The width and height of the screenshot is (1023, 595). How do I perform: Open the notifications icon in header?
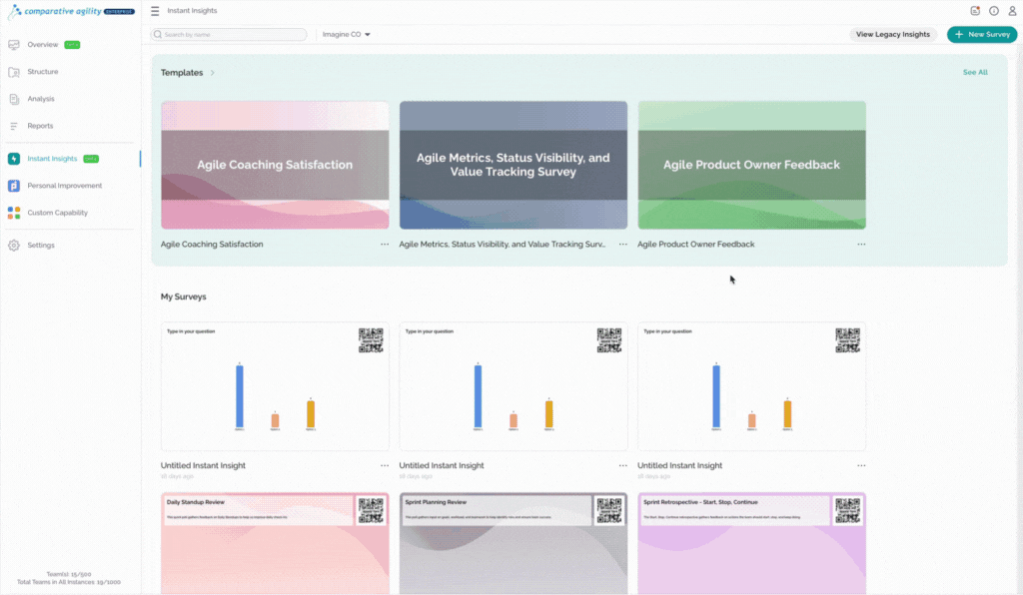coord(975,10)
